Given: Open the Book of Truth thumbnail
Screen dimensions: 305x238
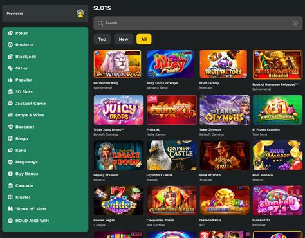Looking at the screenshot, I should click(x=225, y=155).
